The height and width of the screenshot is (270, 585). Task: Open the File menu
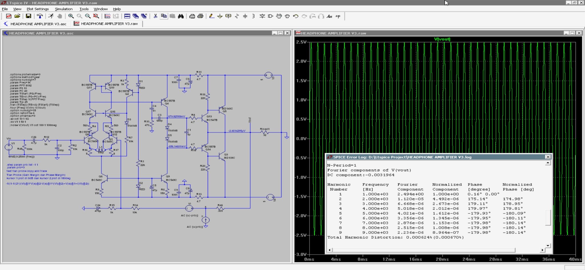[5, 9]
